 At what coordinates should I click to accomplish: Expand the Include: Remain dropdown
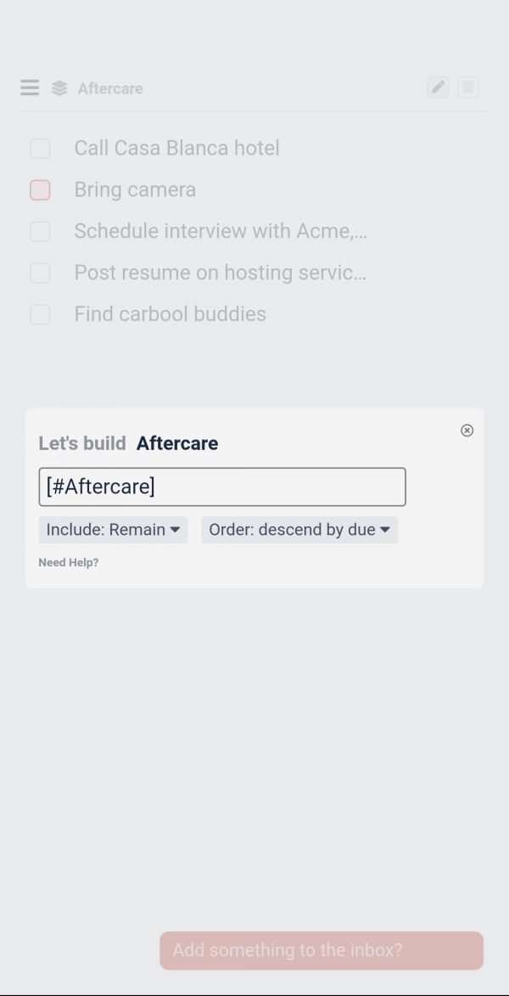113,530
